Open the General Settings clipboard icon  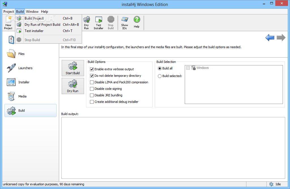coord(11,39)
